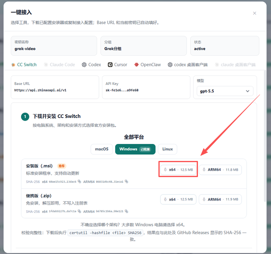Image resolution: width=271 pixels, height=254 pixels.
Task: Switch to the Claude Code tab
Action: (x=59, y=65)
